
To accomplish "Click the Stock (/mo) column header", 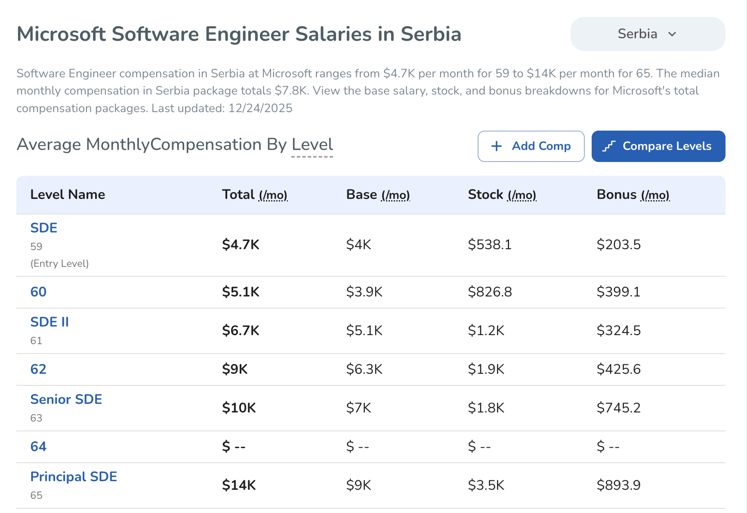I will (502, 195).
